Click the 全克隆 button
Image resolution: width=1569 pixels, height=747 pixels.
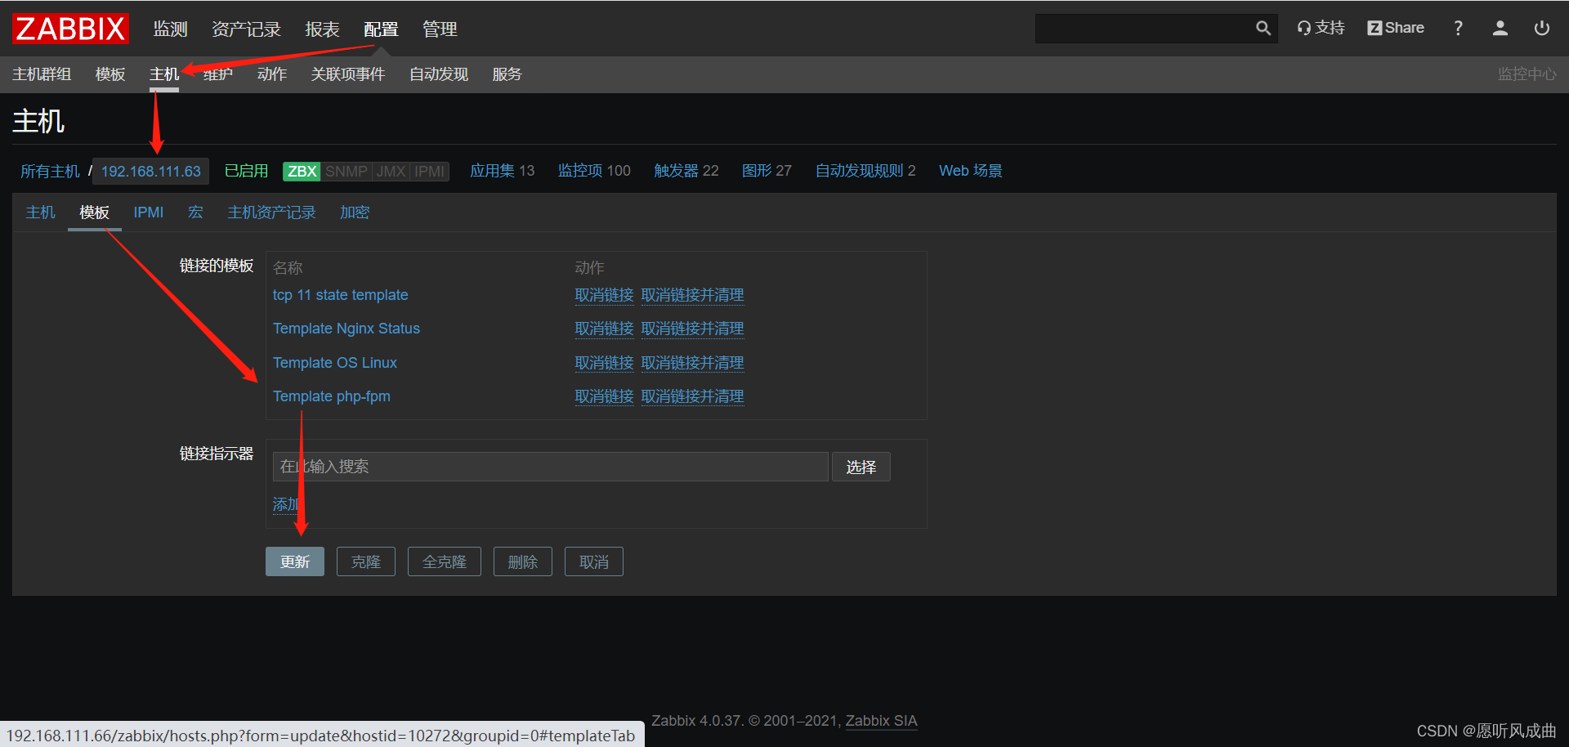click(x=445, y=561)
